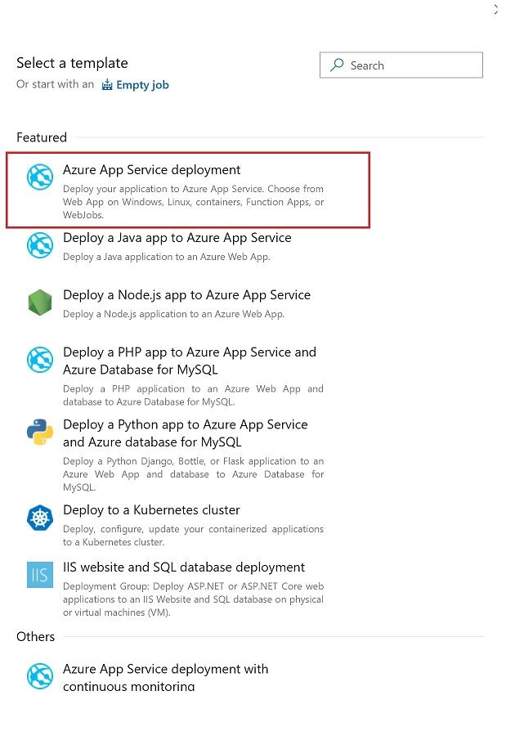
Task: Click the green Node.js hexagon icon
Action: point(40,303)
